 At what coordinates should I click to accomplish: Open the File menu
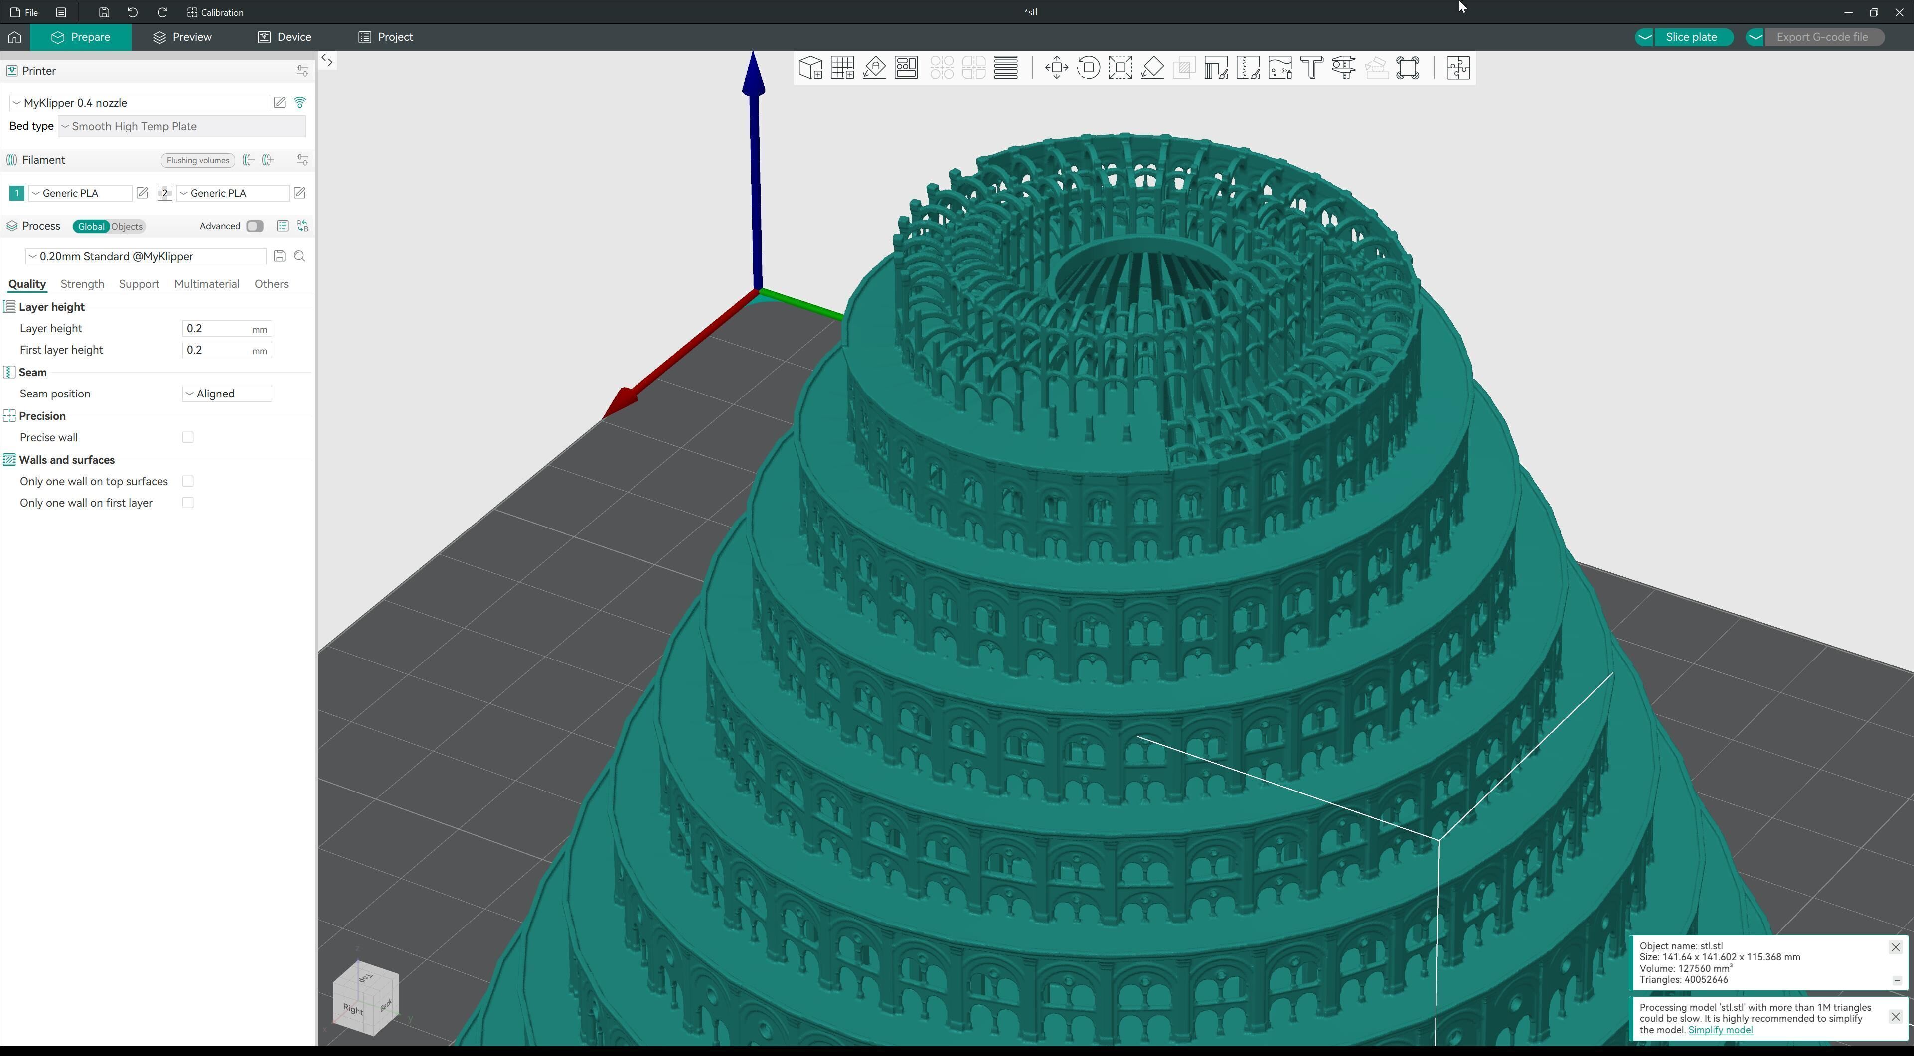[x=24, y=12]
